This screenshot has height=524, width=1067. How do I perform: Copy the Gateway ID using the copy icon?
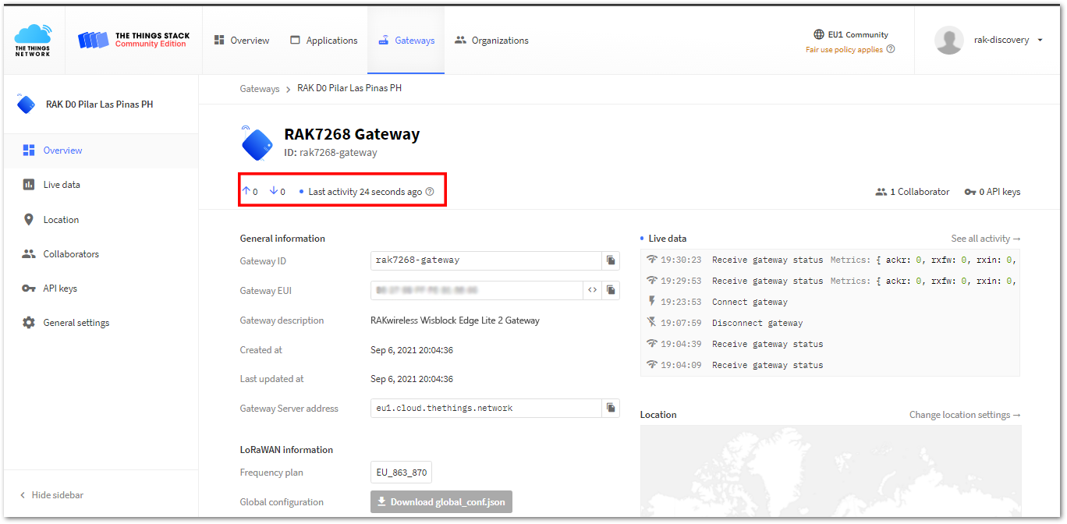tap(611, 260)
